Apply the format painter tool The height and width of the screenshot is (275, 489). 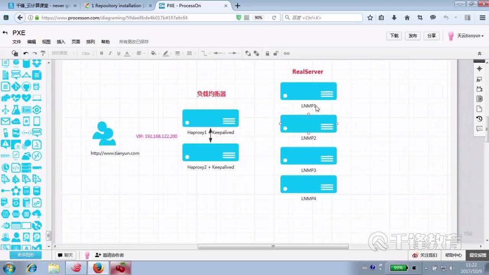(43, 53)
